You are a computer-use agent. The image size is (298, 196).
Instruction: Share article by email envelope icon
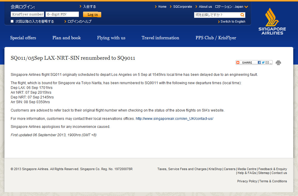tap(267, 62)
